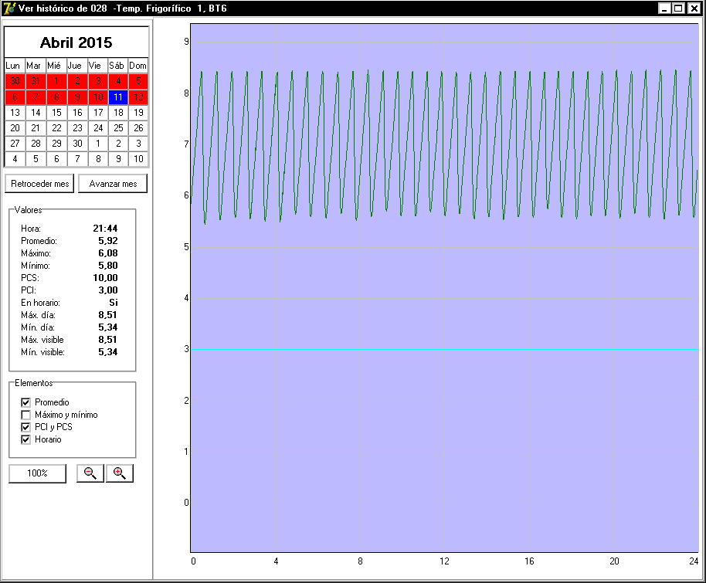Select red calendar day 30 in first row
The height and width of the screenshot is (583, 706).
15,81
